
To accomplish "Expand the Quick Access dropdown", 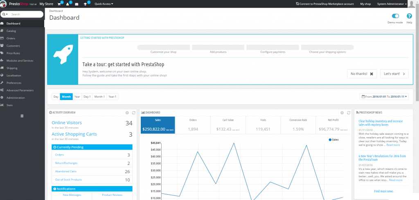I will click(104, 4).
